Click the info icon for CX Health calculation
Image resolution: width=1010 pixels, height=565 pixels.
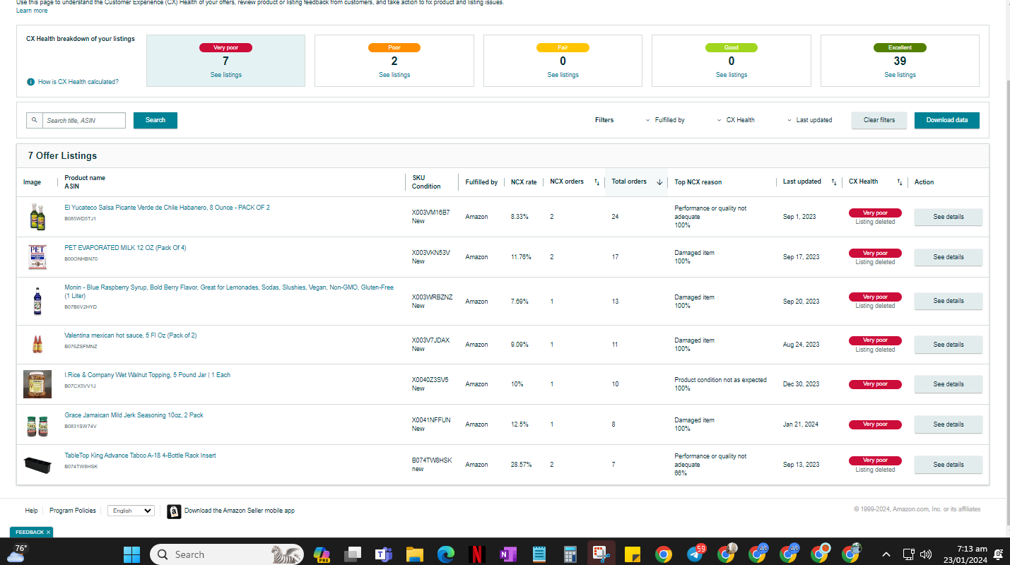click(30, 82)
